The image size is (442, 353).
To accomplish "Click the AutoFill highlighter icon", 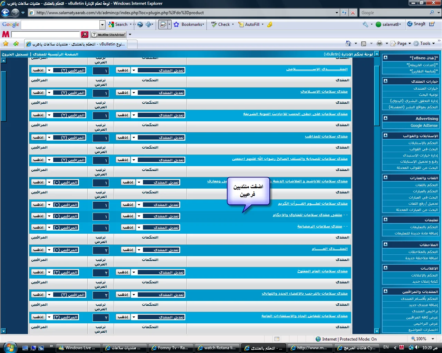I will pyautogui.click(x=270, y=24).
